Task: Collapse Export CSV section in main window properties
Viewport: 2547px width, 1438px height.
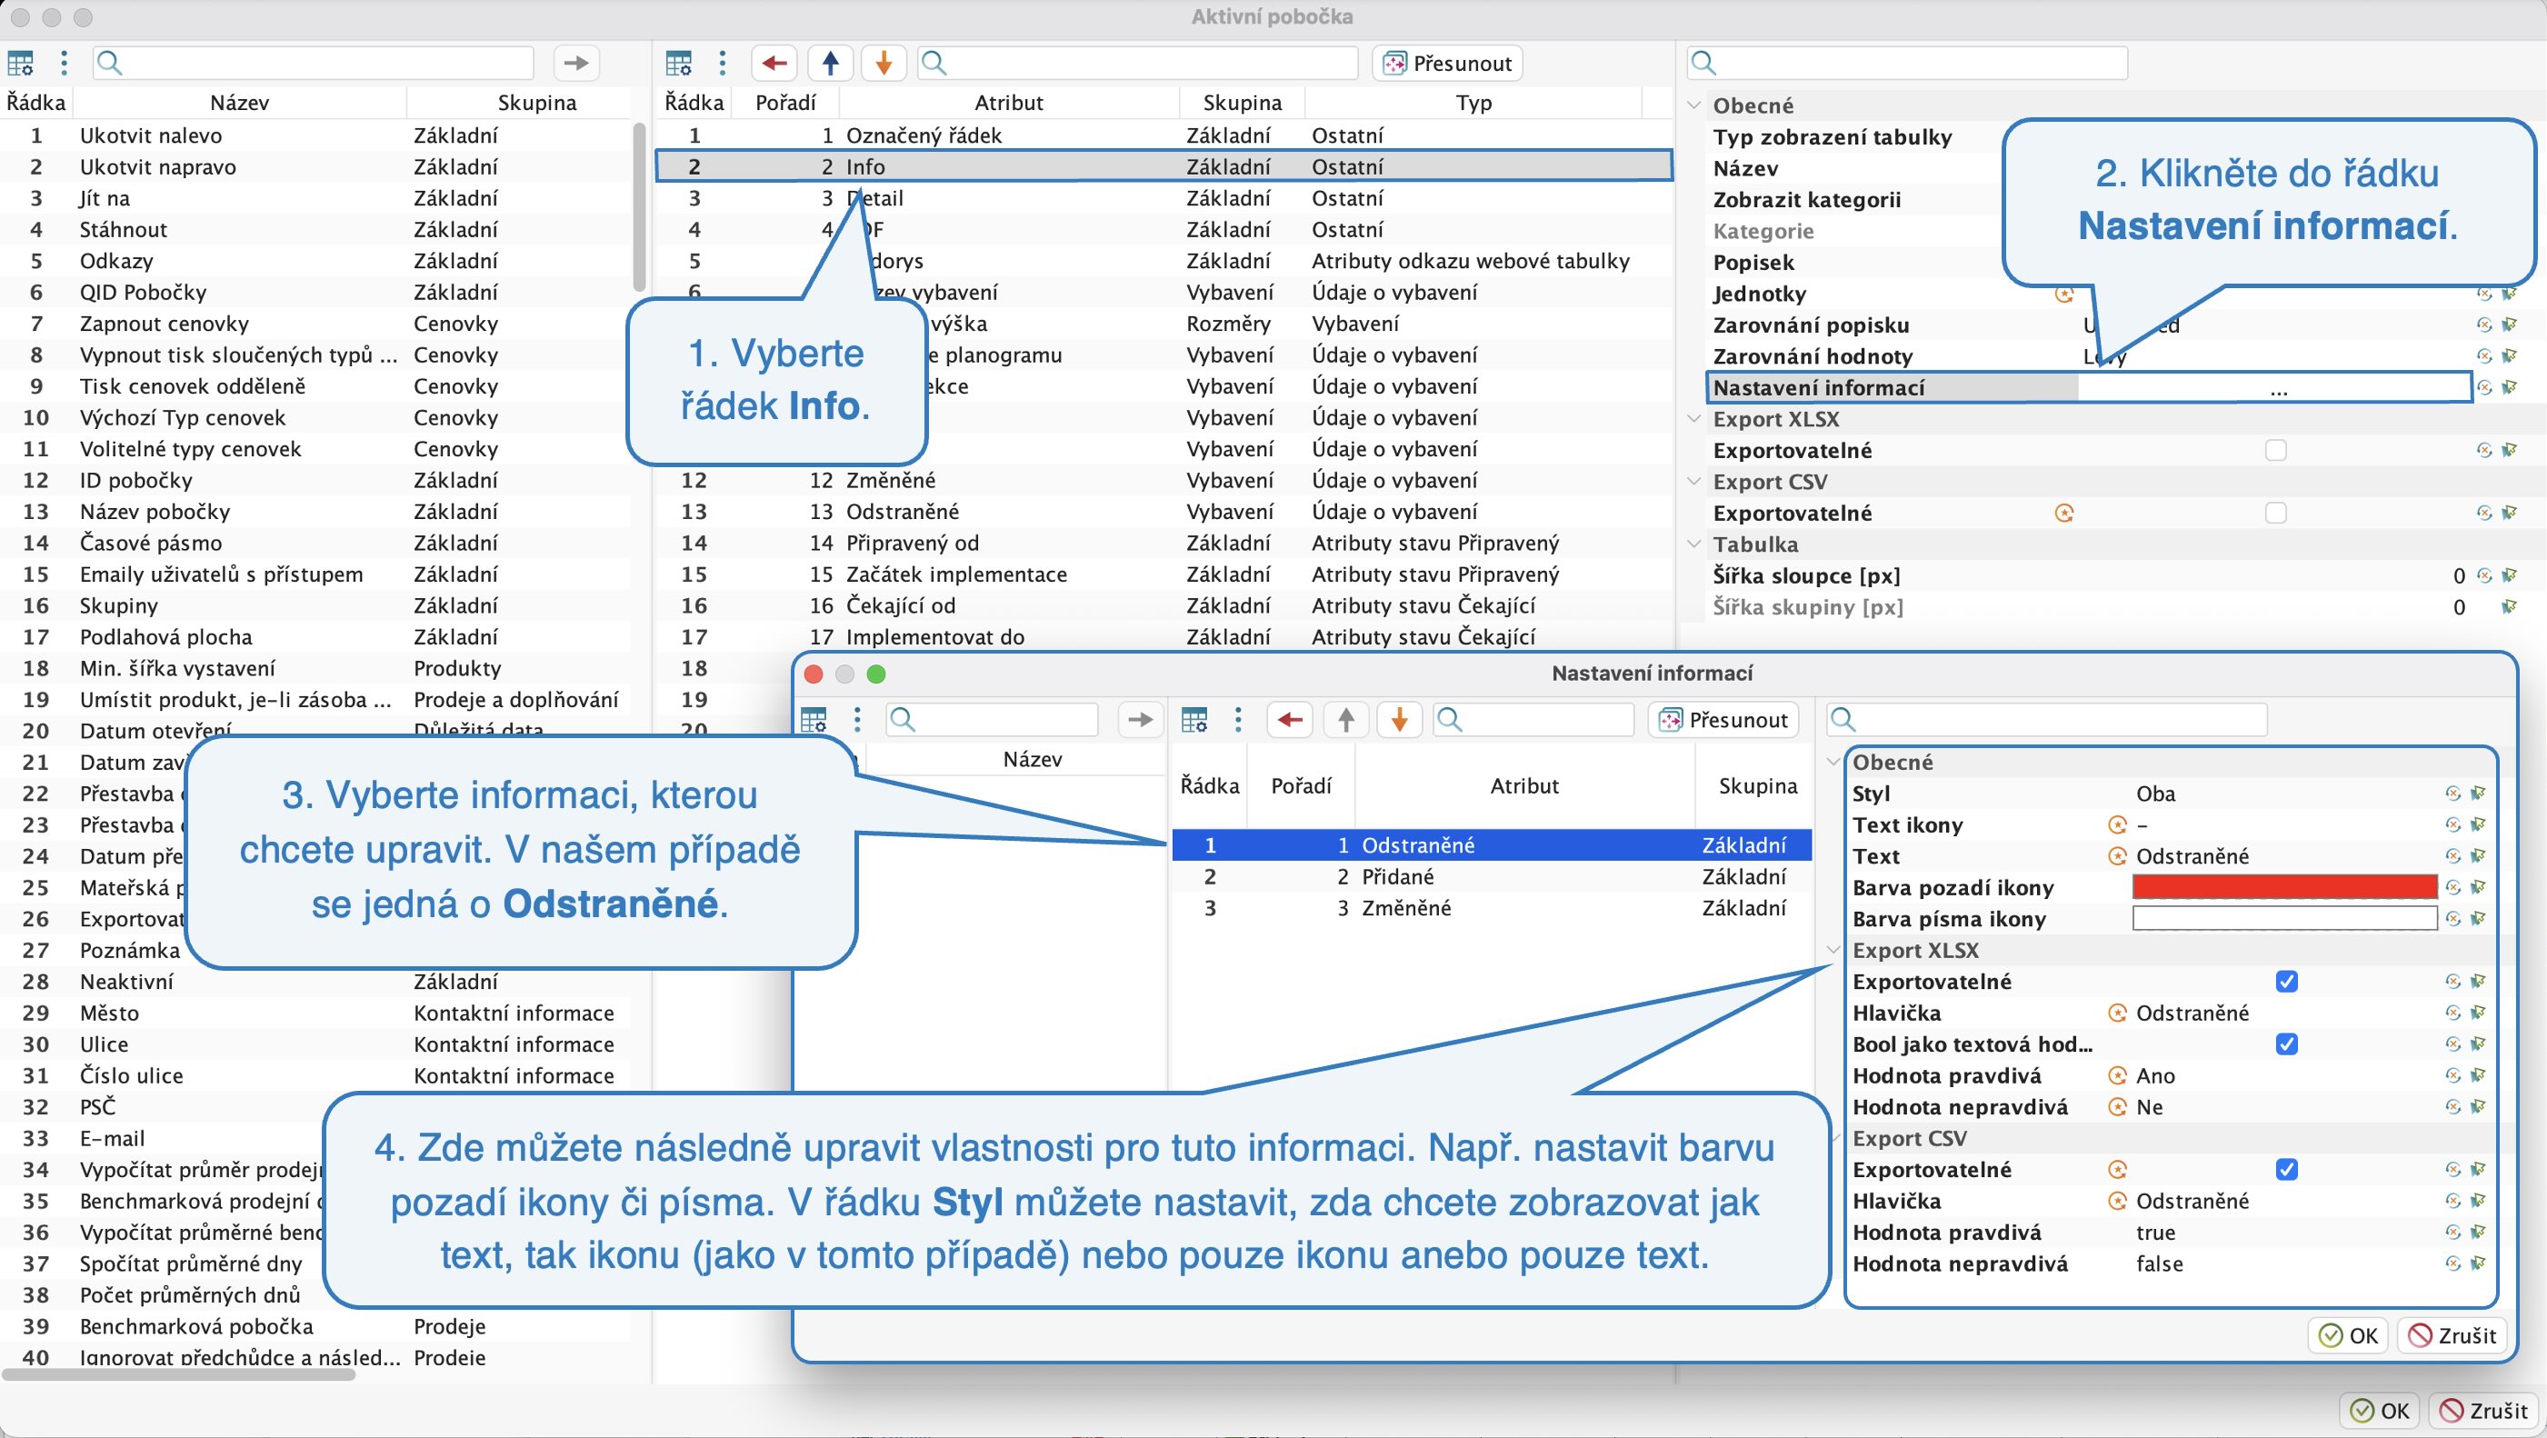Action: 1693,482
